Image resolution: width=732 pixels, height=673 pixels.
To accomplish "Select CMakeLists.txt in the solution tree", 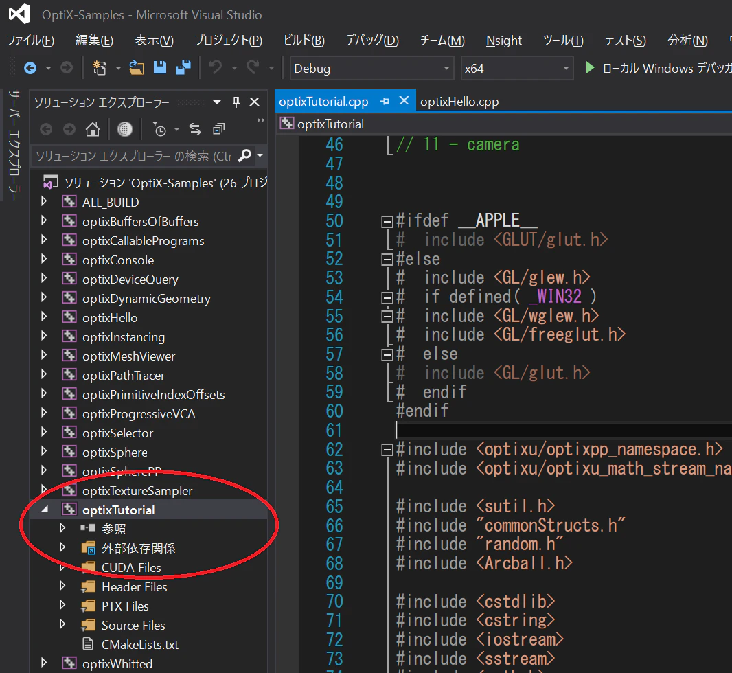I will (x=140, y=645).
